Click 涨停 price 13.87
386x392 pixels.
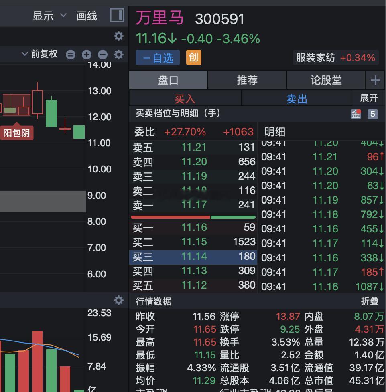tap(288, 317)
